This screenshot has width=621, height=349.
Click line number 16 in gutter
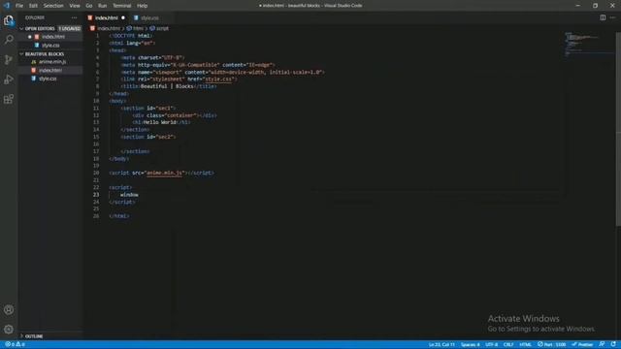pos(96,144)
